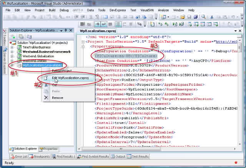The height and width of the screenshot is (168, 246).
Task: Click the Increase Indent toolbar icon
Action: pos(83,17)
